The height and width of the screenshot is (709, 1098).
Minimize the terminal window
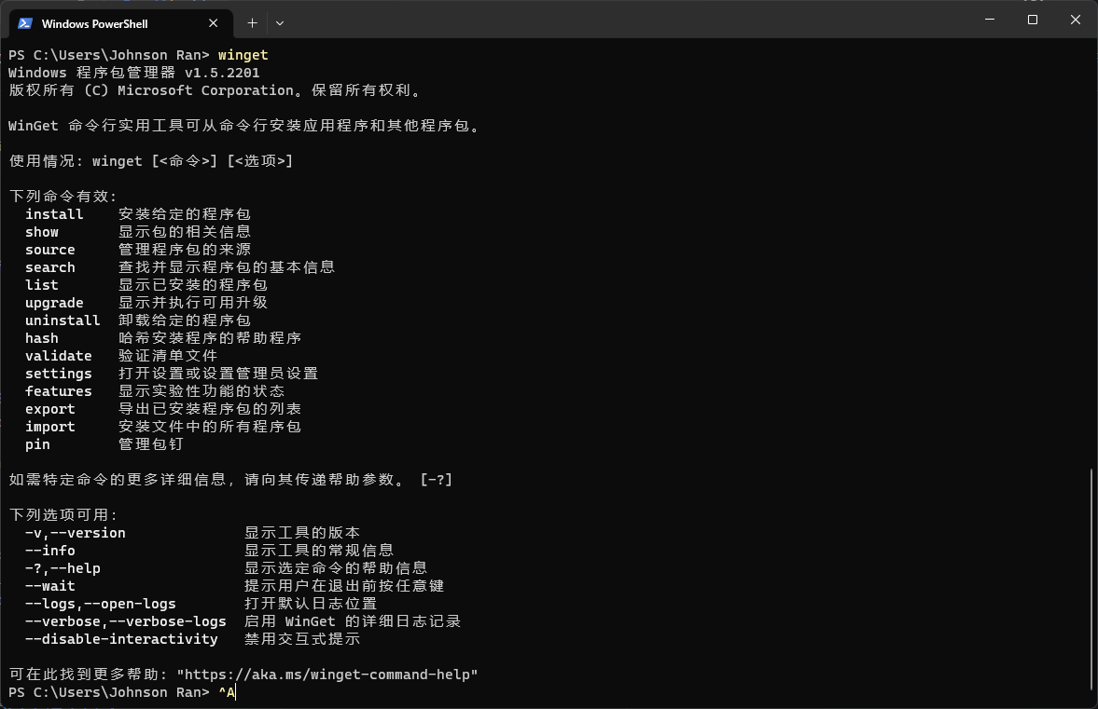[990, 20]
